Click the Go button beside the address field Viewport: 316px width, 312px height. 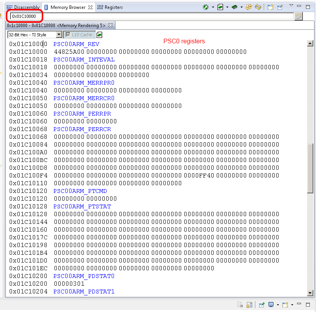pos(299,16)
